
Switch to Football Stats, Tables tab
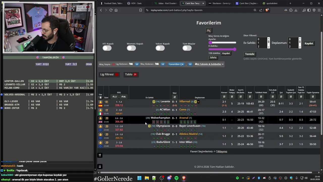click(111, 3)
